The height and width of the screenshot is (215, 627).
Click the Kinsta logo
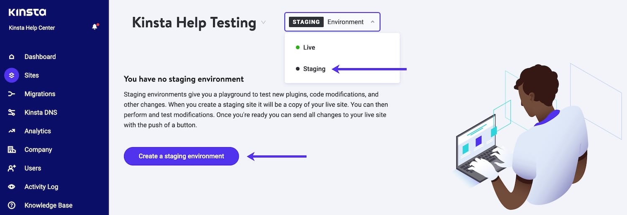point(27,12)
